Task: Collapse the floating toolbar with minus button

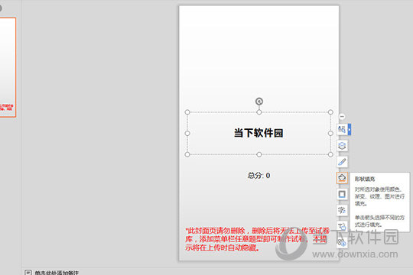Action: point(342,116)
